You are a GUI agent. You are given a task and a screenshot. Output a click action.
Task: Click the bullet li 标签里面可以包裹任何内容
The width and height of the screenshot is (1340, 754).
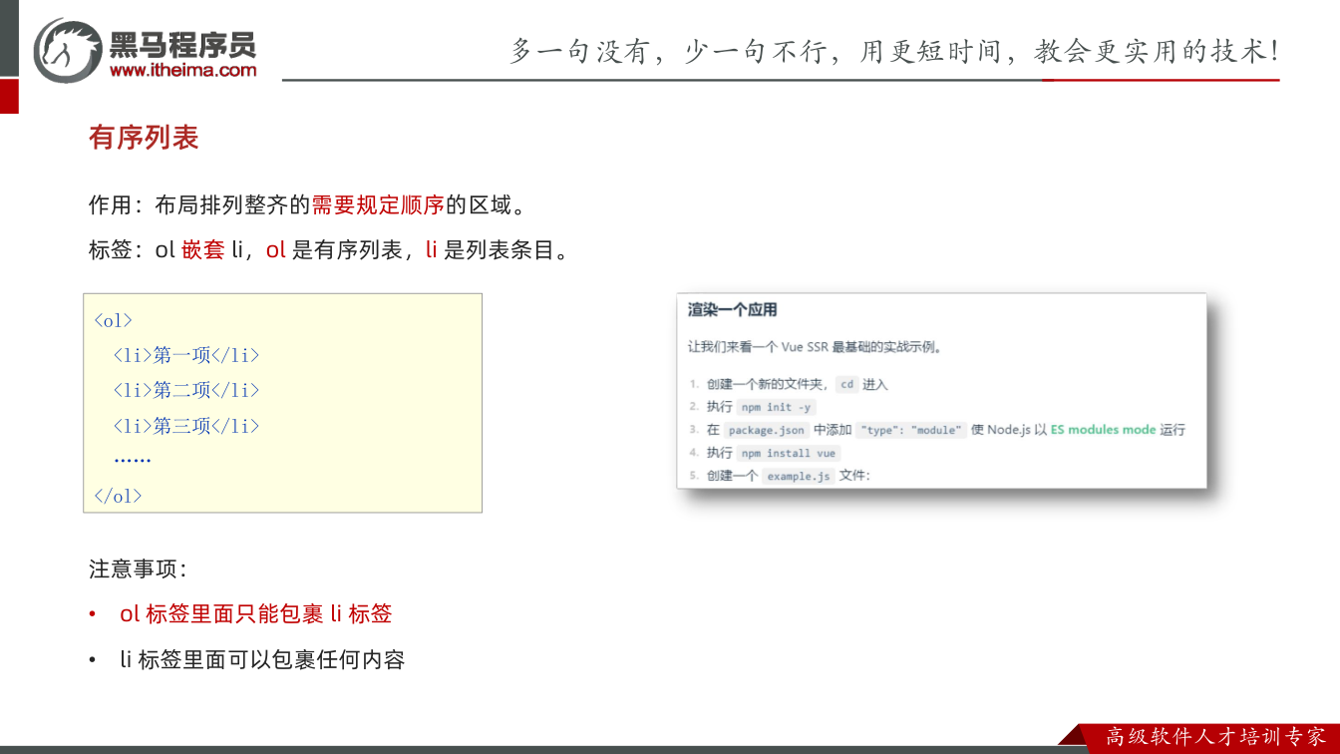coord(262,659)
